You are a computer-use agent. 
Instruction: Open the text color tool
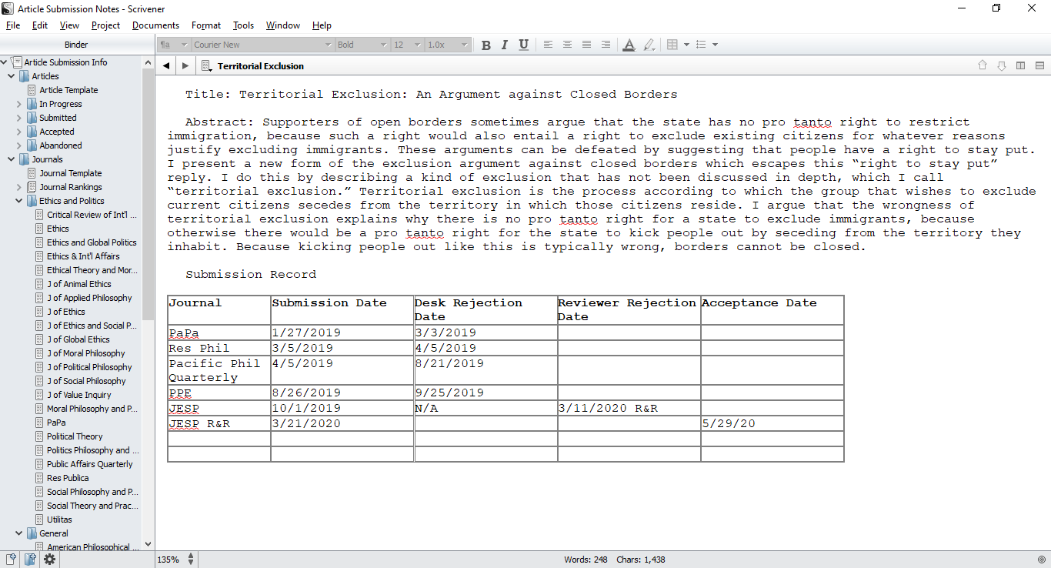click(629, 45)
